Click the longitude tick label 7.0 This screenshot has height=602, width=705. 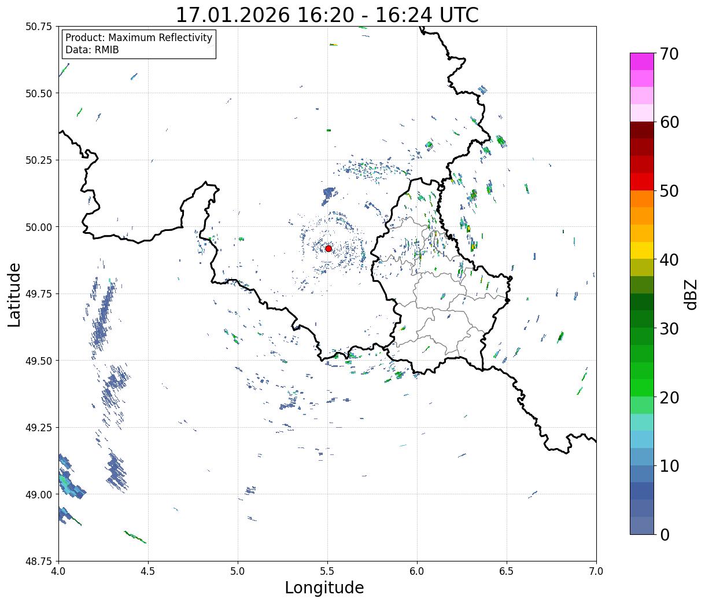click(x=596, y=571)
